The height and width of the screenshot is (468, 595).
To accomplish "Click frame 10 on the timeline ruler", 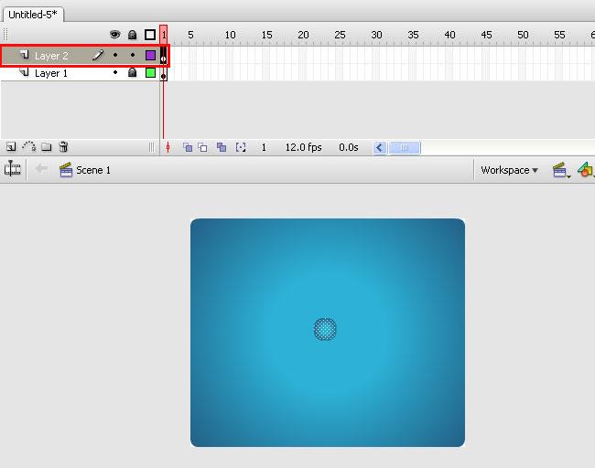I will (230, 35).
